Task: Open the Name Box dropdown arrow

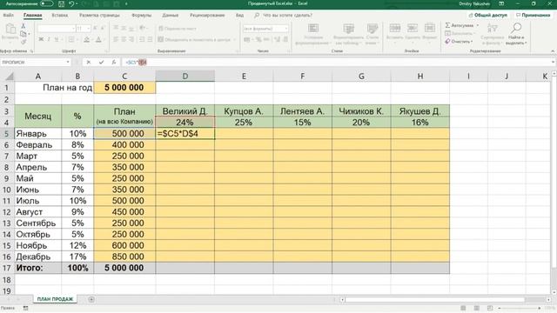Action: tap(68, 62)
